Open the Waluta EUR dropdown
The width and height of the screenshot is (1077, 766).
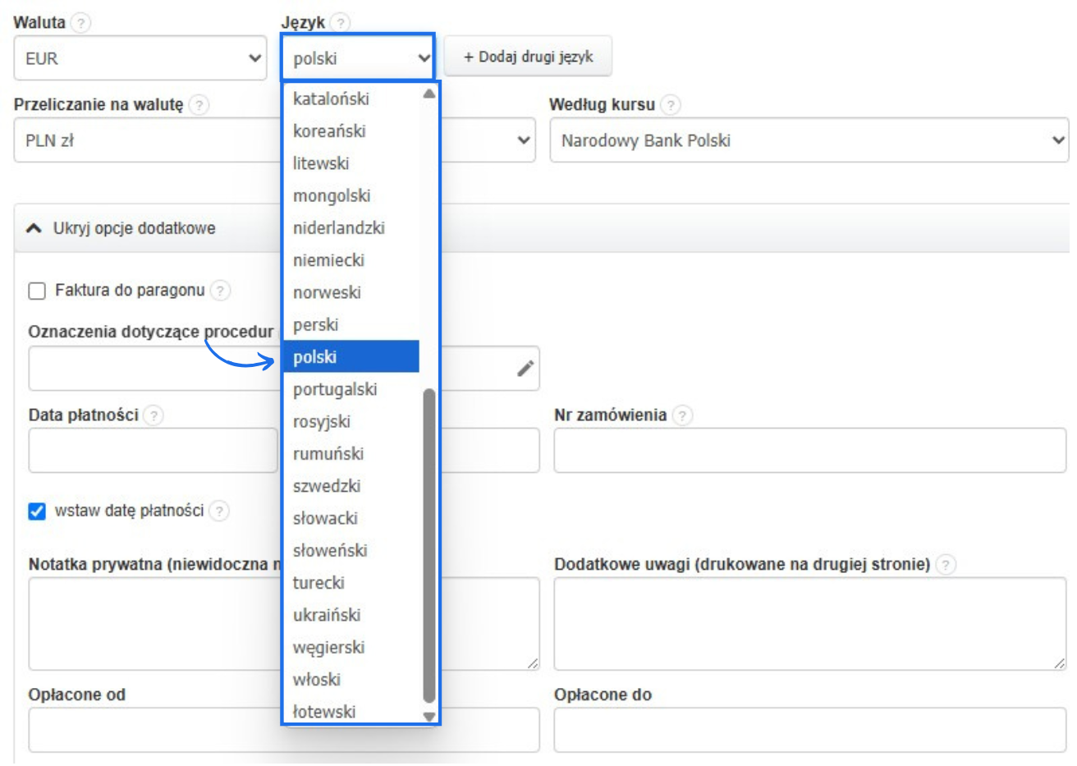(140, 58)
